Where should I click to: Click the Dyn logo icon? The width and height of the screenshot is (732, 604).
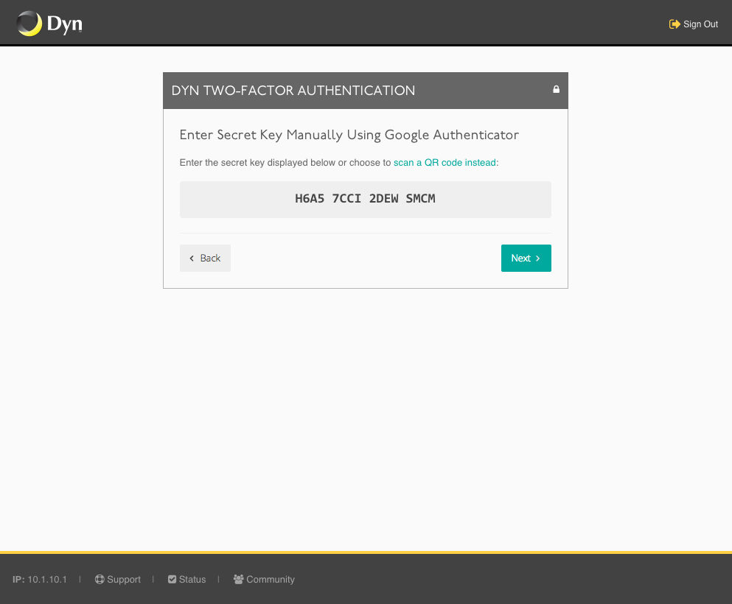coord(29,23)
